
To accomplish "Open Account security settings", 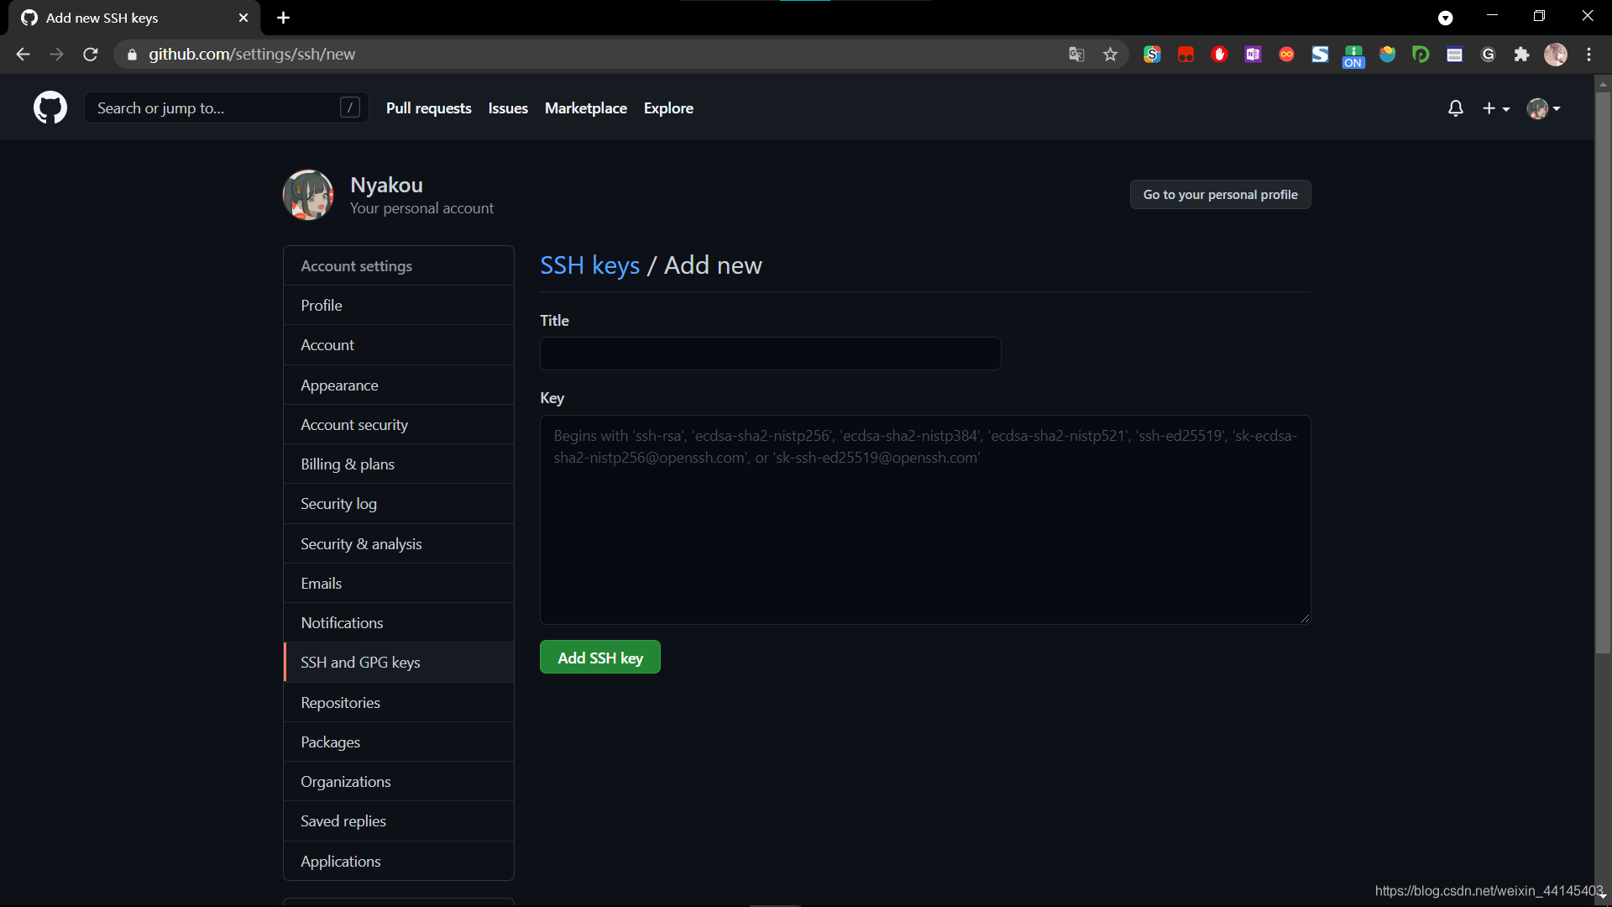I will [354, 425].
